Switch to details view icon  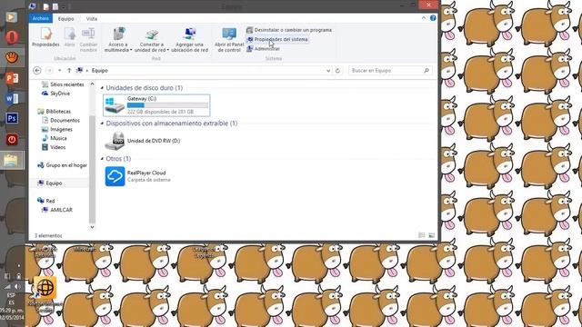422,235
